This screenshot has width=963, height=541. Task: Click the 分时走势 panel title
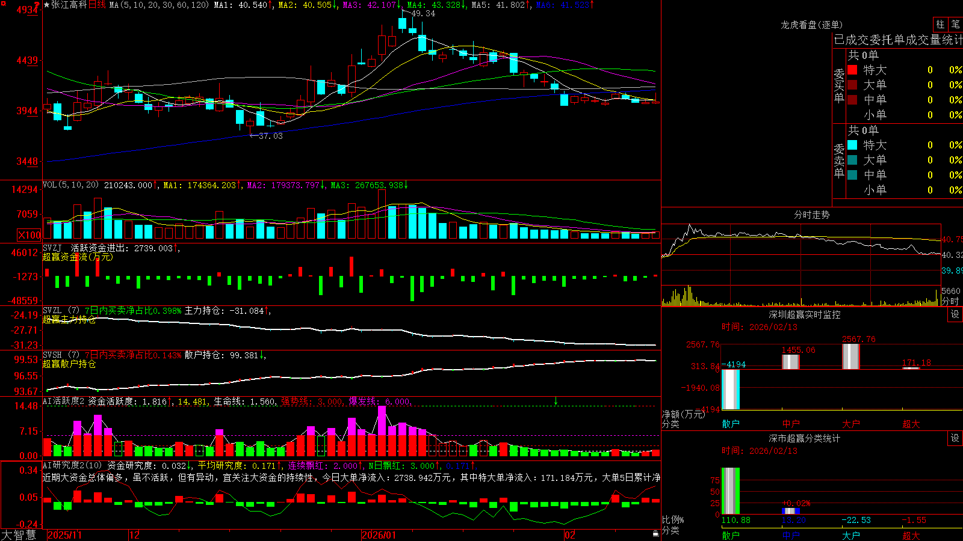811,215
